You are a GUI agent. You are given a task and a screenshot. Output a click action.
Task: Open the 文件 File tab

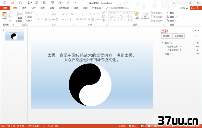[5, 8]
